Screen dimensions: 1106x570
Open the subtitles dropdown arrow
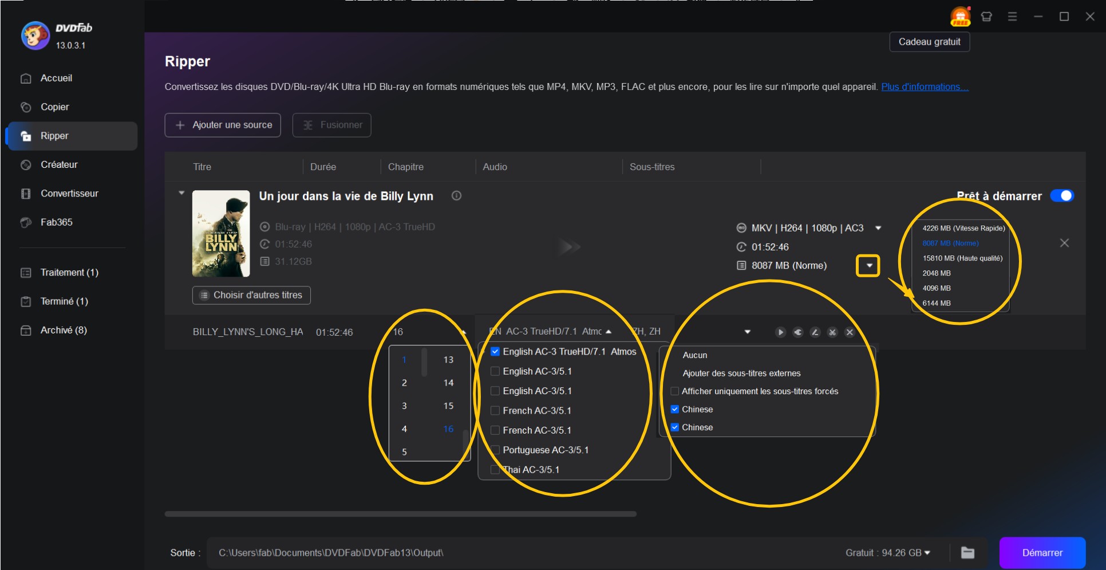[747, 332]
